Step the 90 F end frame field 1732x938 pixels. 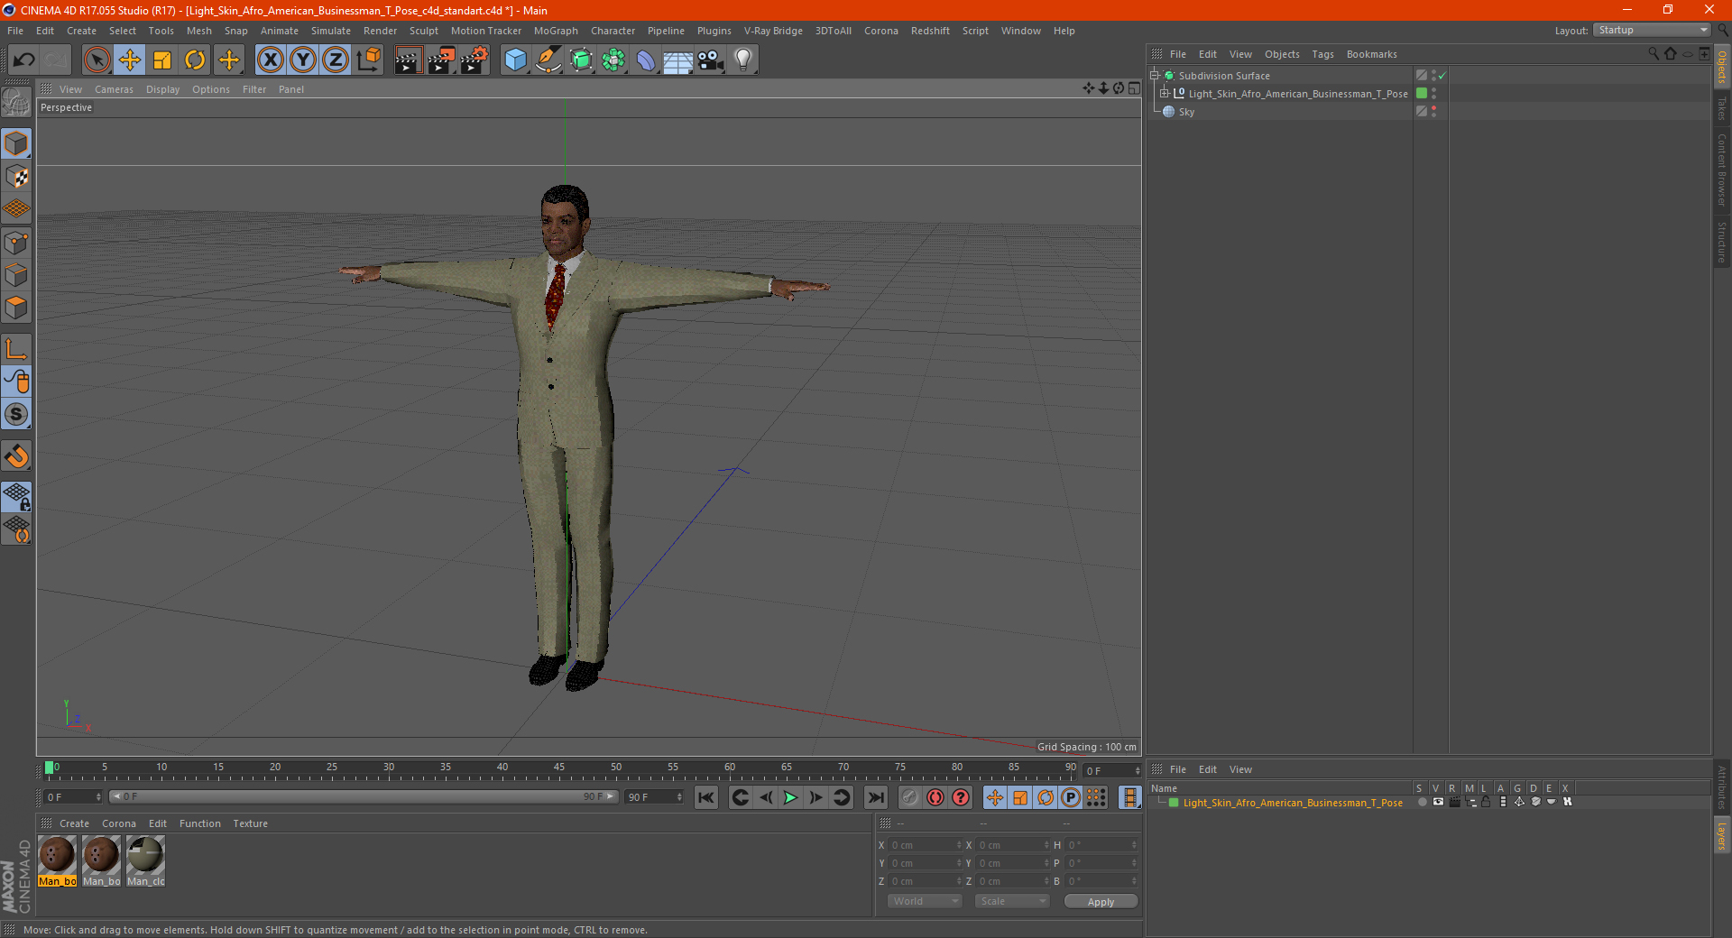(679, 797)
